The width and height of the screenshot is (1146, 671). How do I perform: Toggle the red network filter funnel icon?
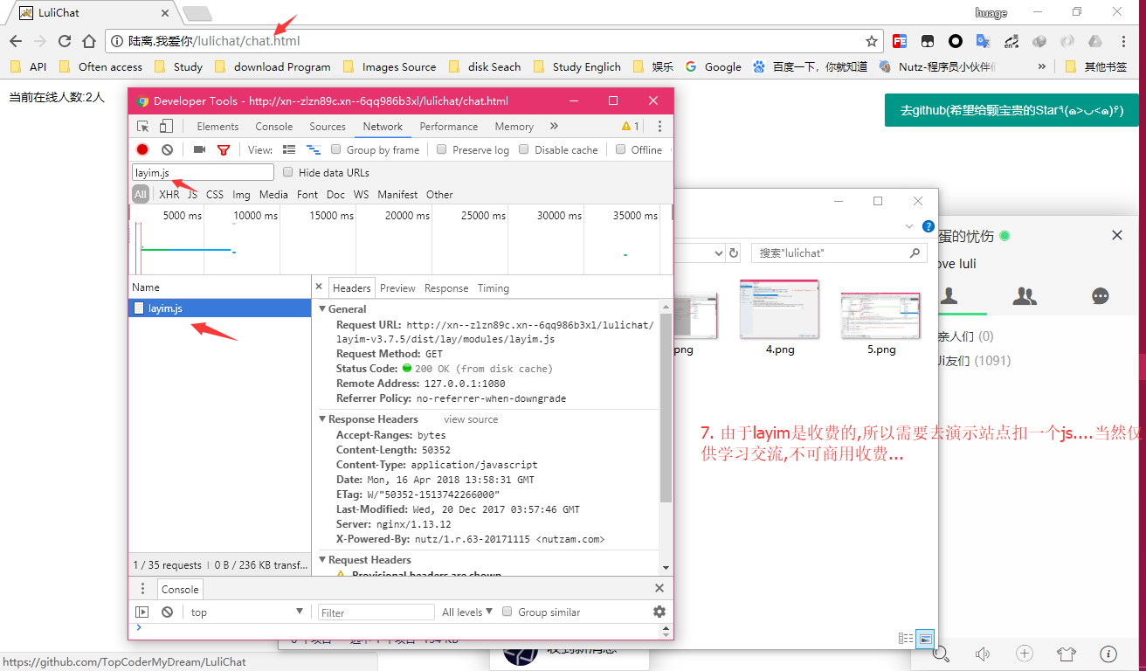(x=224, y=150)
